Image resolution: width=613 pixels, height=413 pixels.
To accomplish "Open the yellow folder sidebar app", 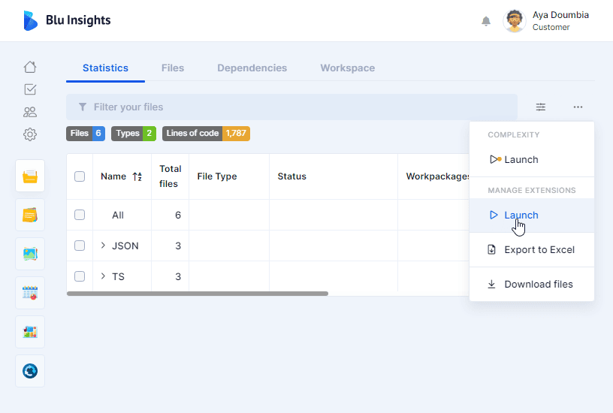I will pos(30,176).
